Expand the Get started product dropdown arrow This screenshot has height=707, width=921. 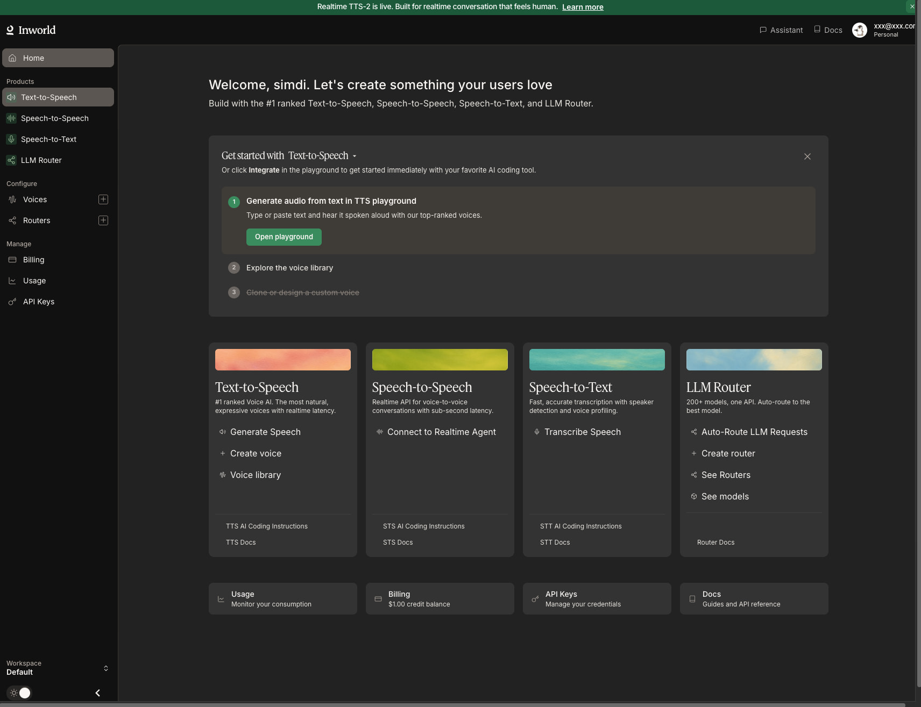click(x=355, y=156)
